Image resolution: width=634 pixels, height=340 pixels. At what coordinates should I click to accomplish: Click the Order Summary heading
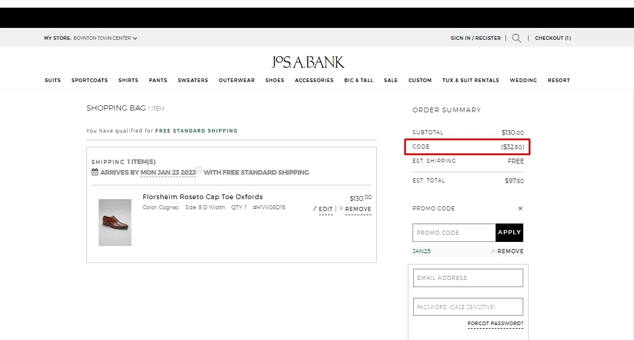446,110
